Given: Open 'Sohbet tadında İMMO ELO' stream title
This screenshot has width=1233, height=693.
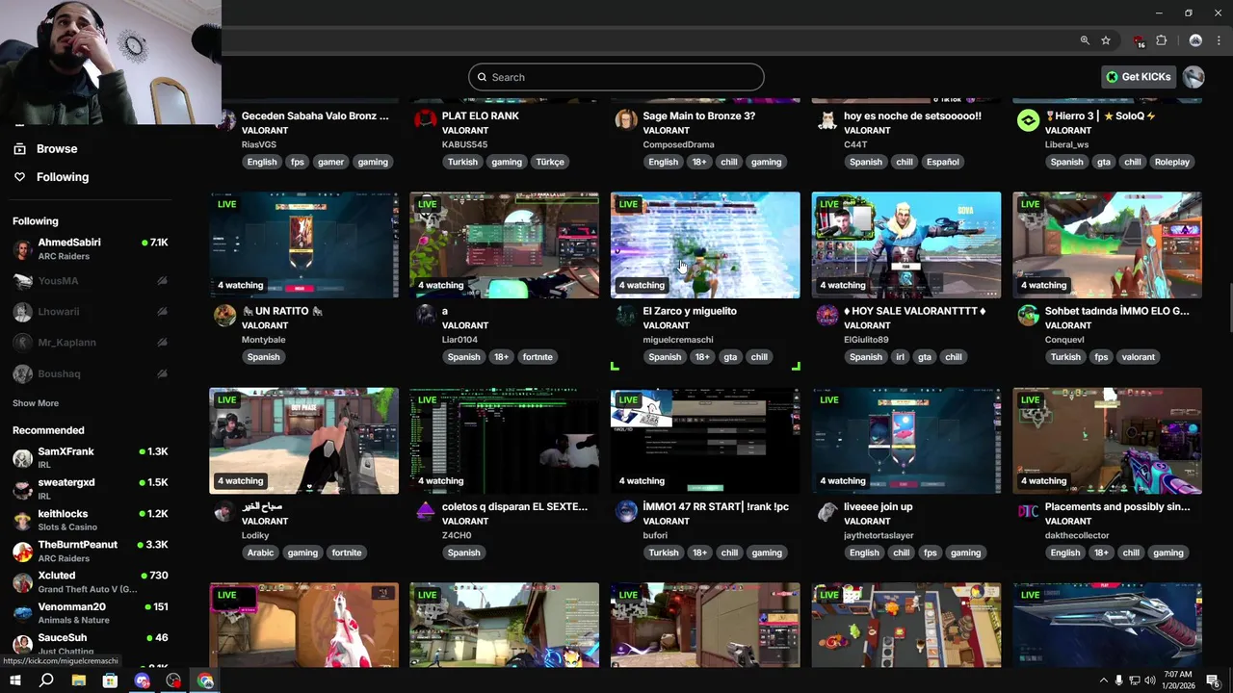Looking at the screenshot, I should [1116, 311].
